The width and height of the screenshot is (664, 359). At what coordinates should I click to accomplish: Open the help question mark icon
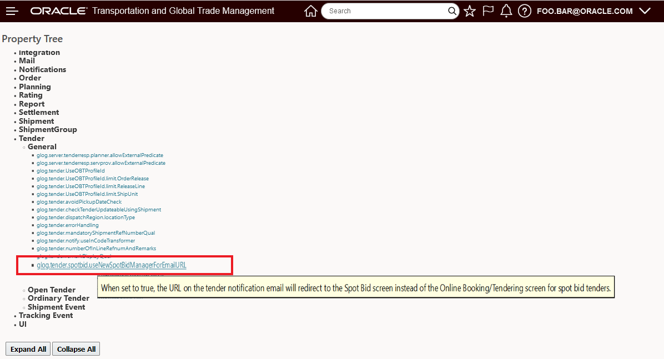click(524, 11)
